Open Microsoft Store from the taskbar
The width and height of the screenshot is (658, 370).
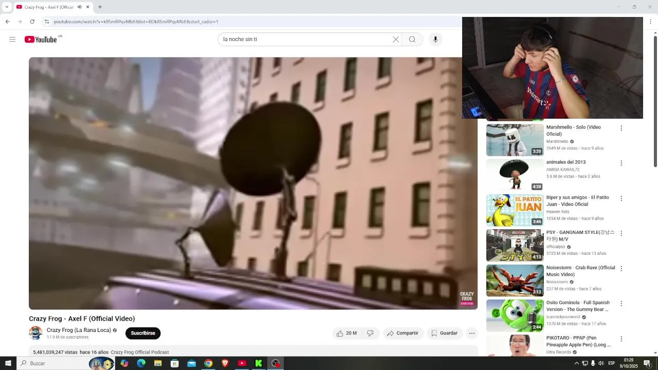pyautogui.click(x=175, y=363)
